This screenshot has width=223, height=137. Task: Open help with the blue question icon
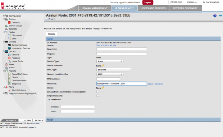click(215, 15)
